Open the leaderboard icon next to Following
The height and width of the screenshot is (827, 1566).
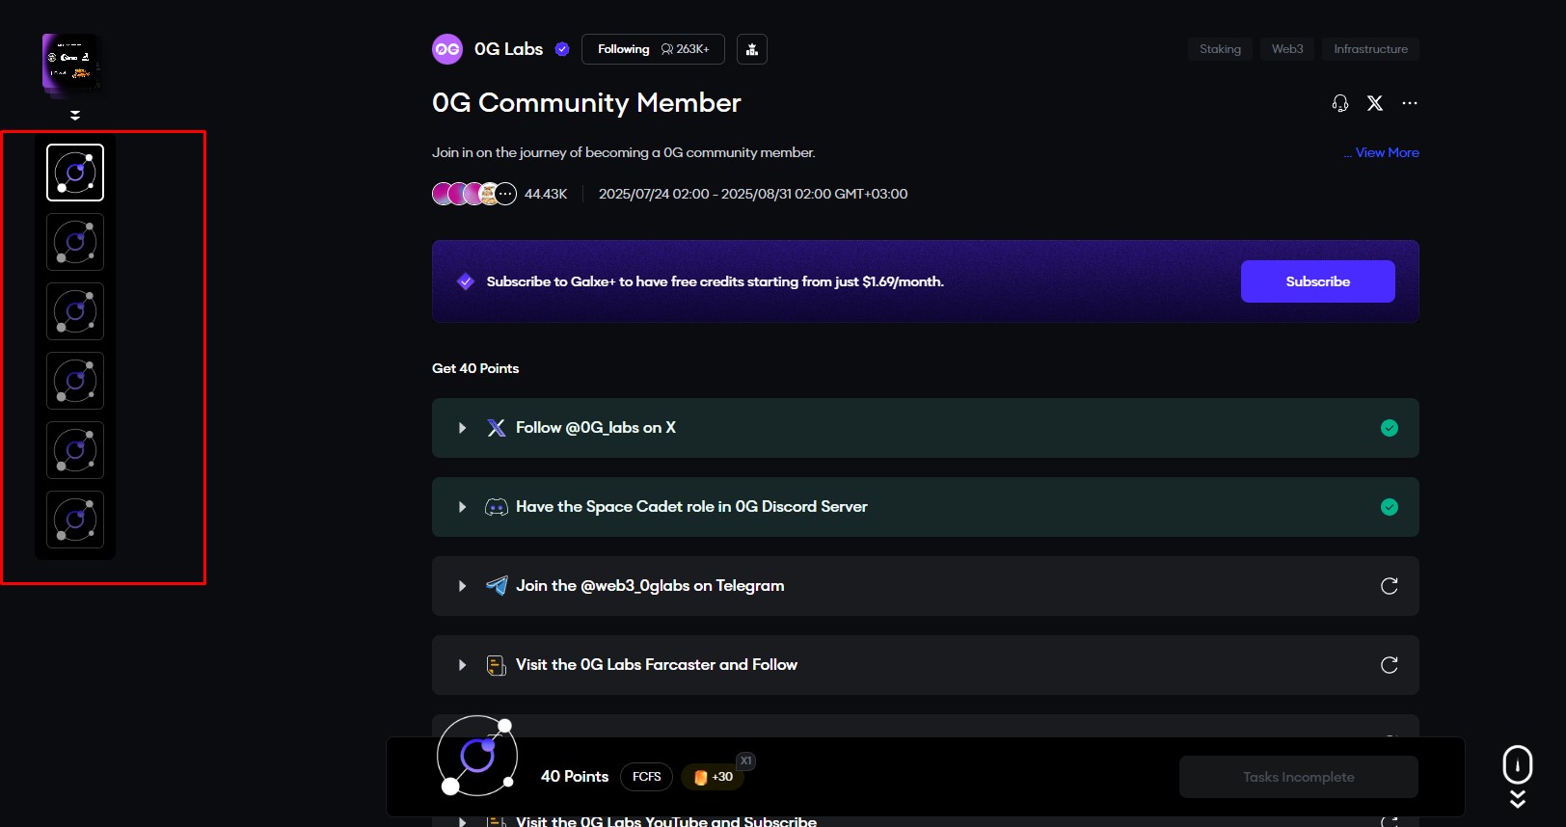pyautogui.click(x=752, y=49)
